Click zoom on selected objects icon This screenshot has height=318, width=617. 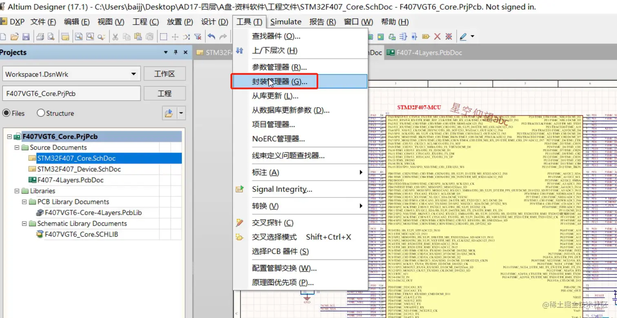101,37
